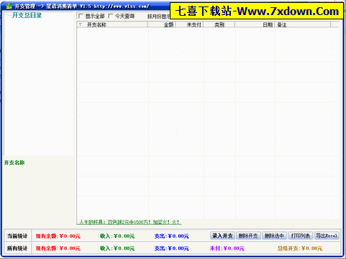Click the 所有统计 label tab
346x259 pixels.
point(17,248)
